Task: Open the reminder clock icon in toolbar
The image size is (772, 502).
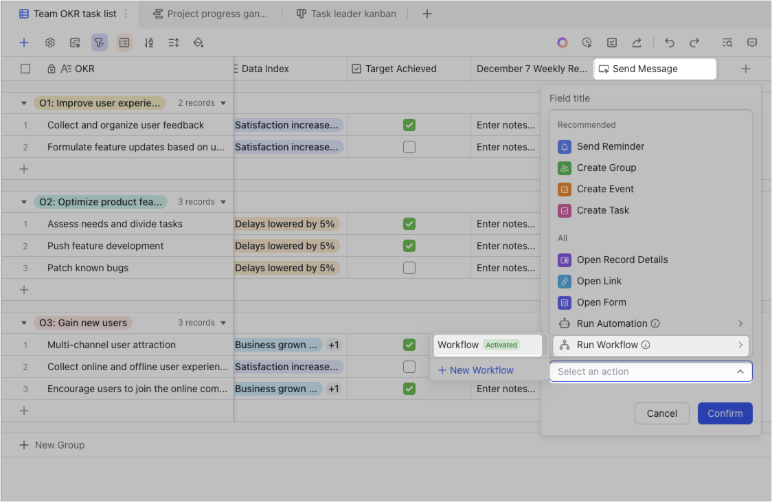Action: point(587,43)
